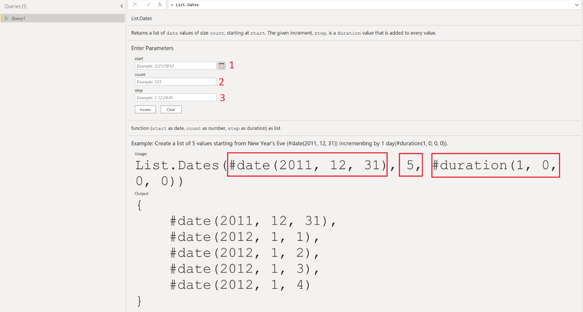Open the calendar picker for start date
The width and height of the screenshot is (583, 312).
point(221,66)
